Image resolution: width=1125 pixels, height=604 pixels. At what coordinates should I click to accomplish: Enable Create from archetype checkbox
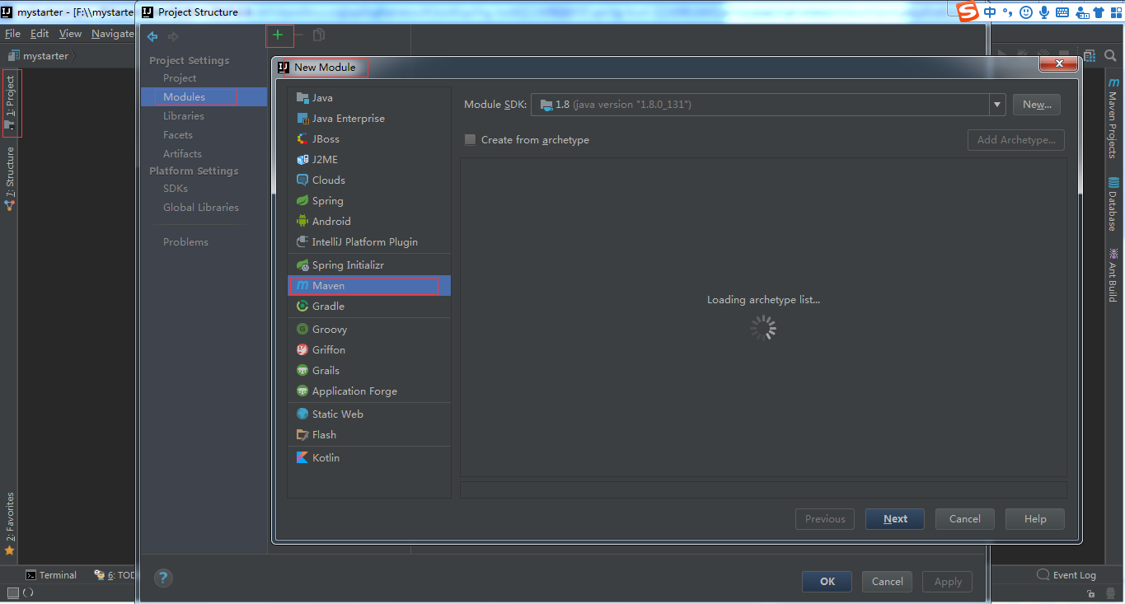click(470, 140)
